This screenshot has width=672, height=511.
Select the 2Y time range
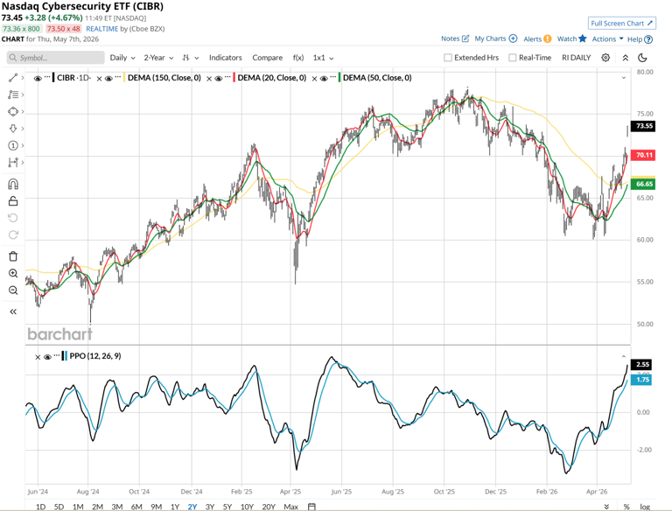[x=192, y=507]
